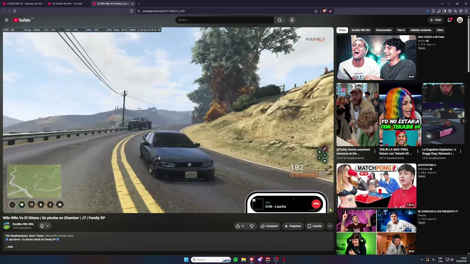Switch to the Gordito Win Win tab
This screenshot has width=470, height=264.
pyautogui.click(x=67, y=4)
